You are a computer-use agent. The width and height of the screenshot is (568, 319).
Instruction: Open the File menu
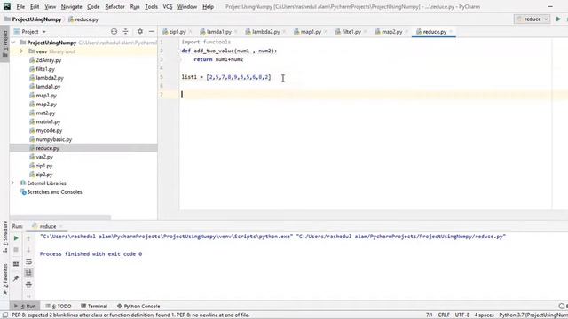click(x=20, y=7)
